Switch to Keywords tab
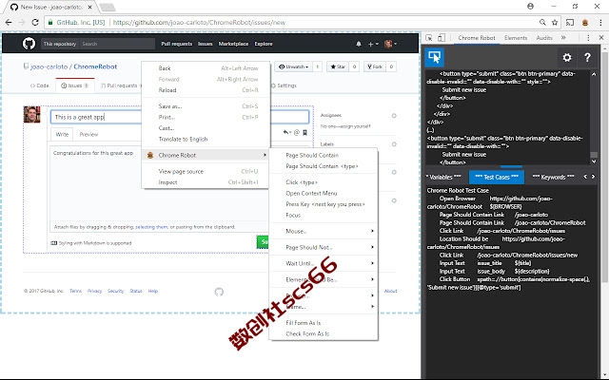609x380 pixels. pyautogui.click(x=553, y=178)
